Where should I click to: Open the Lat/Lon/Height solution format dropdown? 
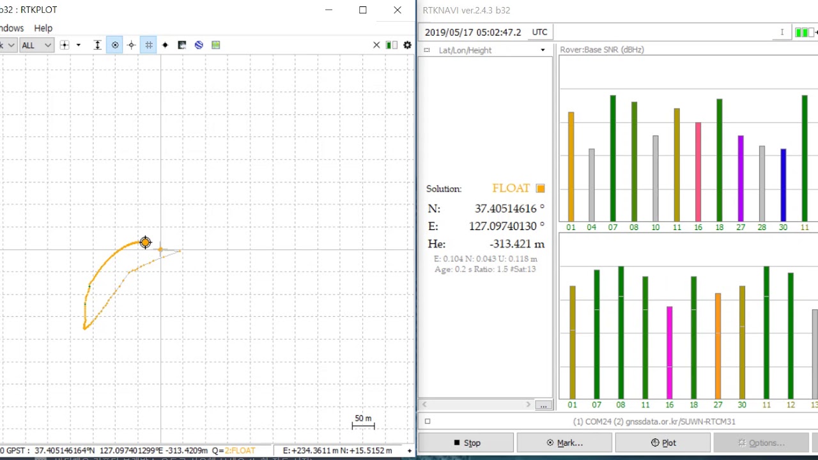(x=543, y=50)
